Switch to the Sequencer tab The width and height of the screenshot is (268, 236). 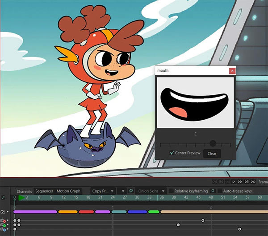point(44,191)
